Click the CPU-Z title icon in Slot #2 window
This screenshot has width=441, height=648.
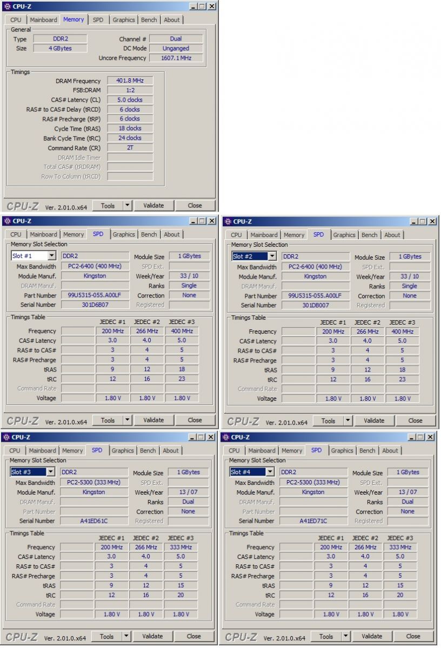tap(228, 221)
